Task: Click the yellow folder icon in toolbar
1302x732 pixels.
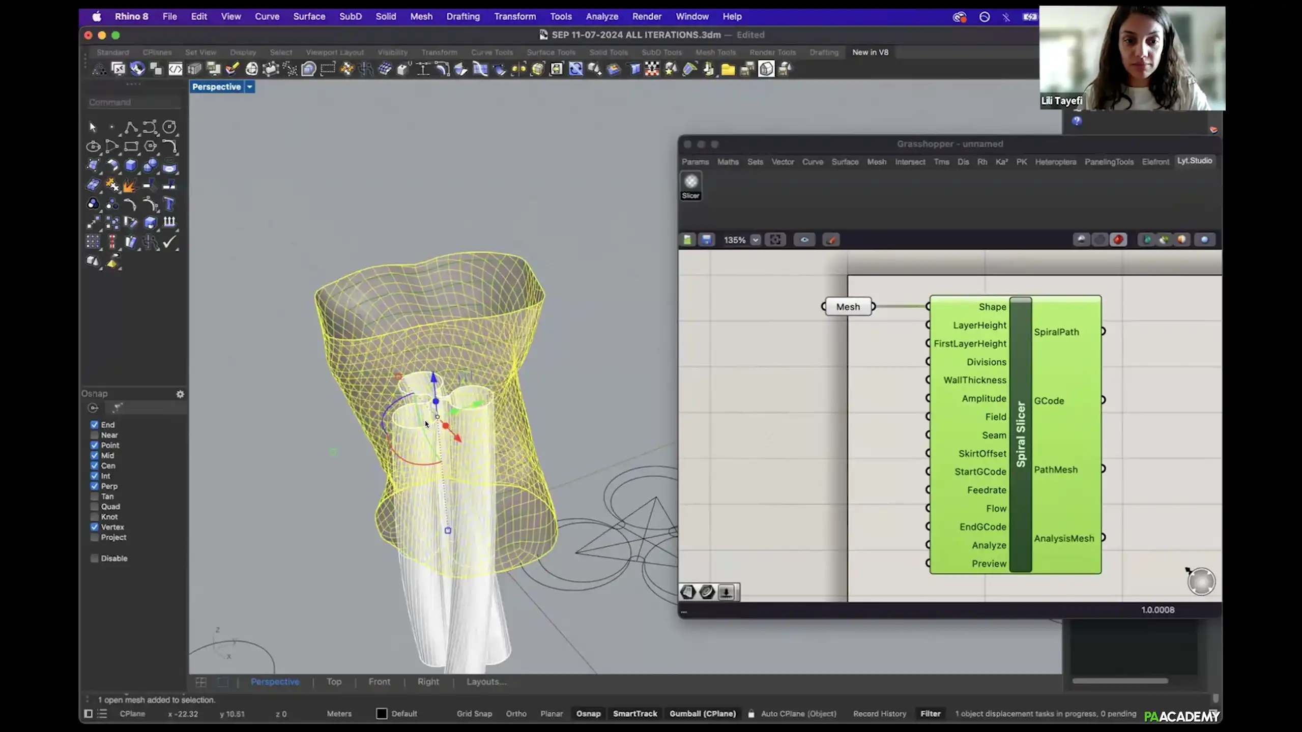Action: coord(728,69)
